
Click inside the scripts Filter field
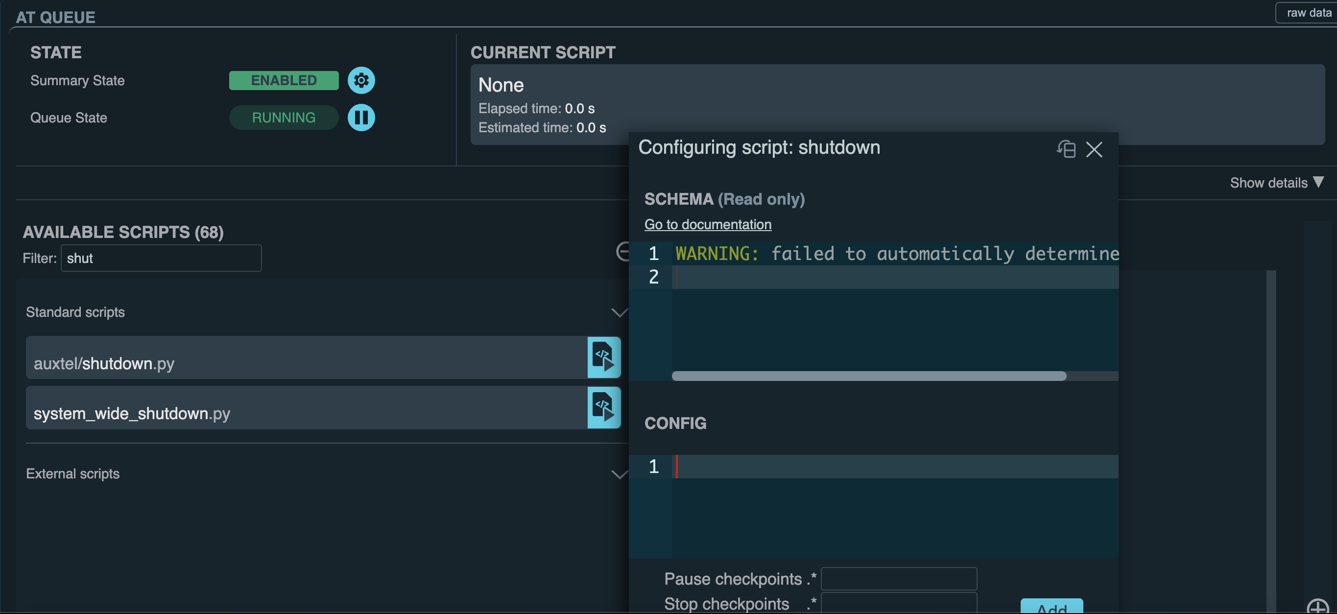click(x=161, y=258)
